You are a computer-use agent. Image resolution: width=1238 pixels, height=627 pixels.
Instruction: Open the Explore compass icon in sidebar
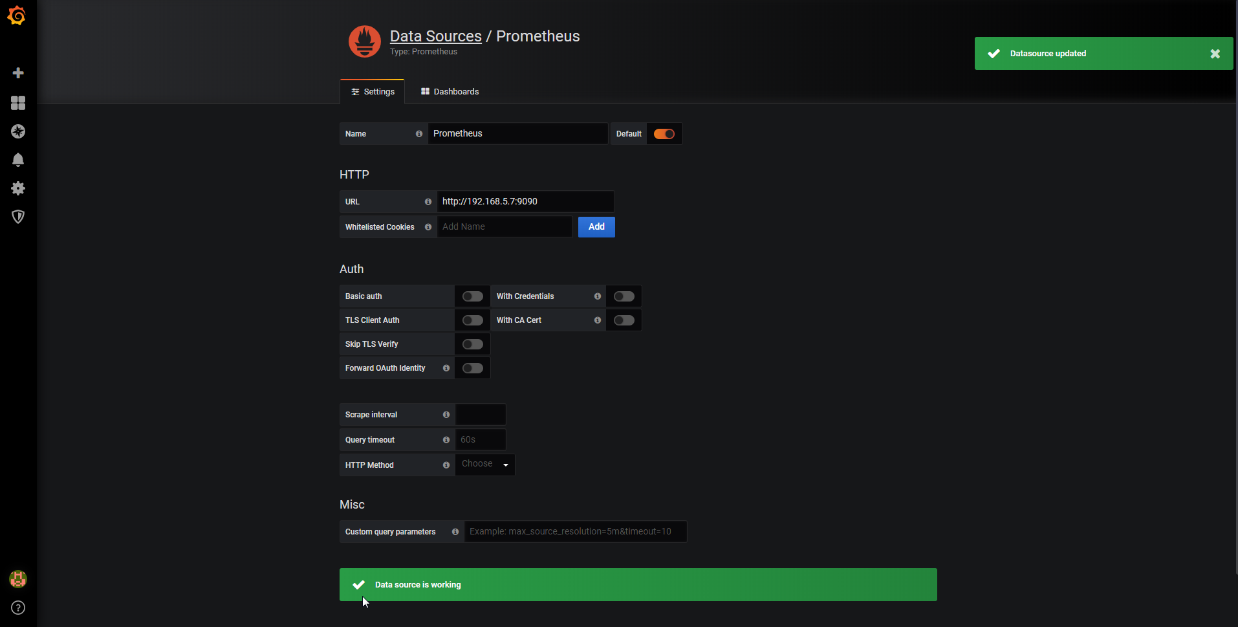[x=18, y=131]
